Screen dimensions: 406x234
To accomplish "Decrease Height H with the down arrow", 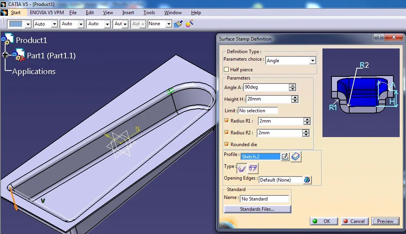I will pos(295,101).
